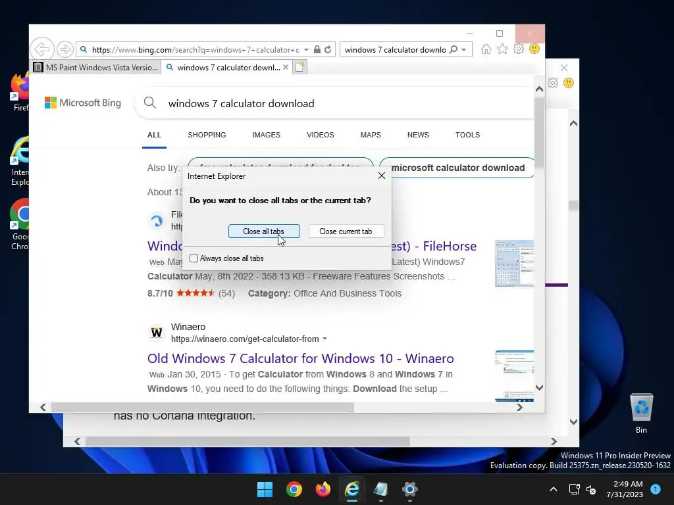Open Old Windows 7 Calculator Winaero link

tap(300, 358)
